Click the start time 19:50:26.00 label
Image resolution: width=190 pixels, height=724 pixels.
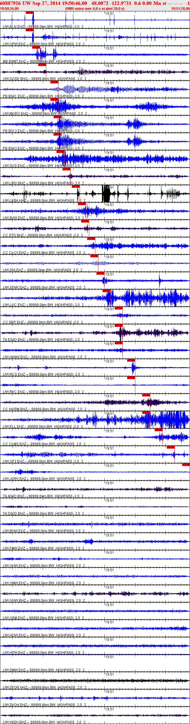[10, 9]
